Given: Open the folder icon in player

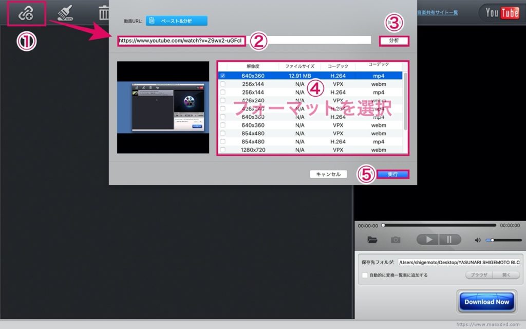Looking at the screenshot, I should (372, 240).
